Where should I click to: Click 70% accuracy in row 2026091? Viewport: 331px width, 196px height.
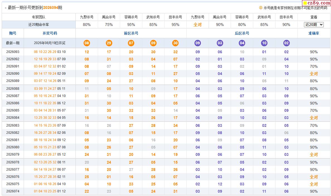[314, 66]
